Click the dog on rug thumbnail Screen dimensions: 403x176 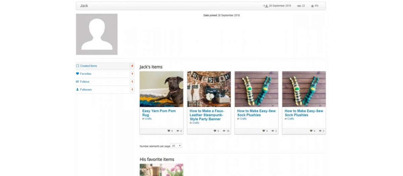pos(162,89)
